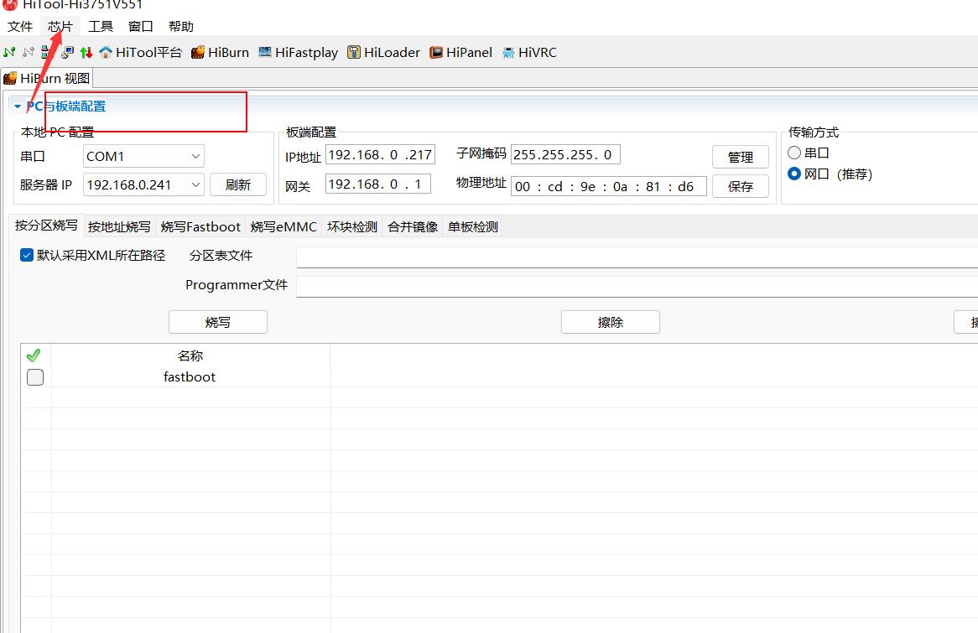
Task: Click the 分区表文件 path field
Action: (x=637, y=257)
